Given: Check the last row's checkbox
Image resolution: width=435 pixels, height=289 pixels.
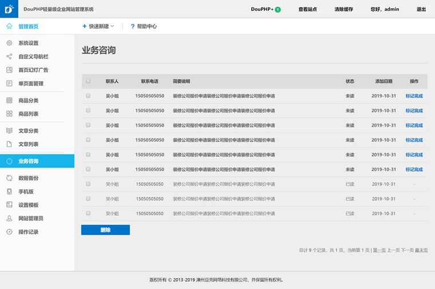Looking at the screenshot, I should pos(88,213).
